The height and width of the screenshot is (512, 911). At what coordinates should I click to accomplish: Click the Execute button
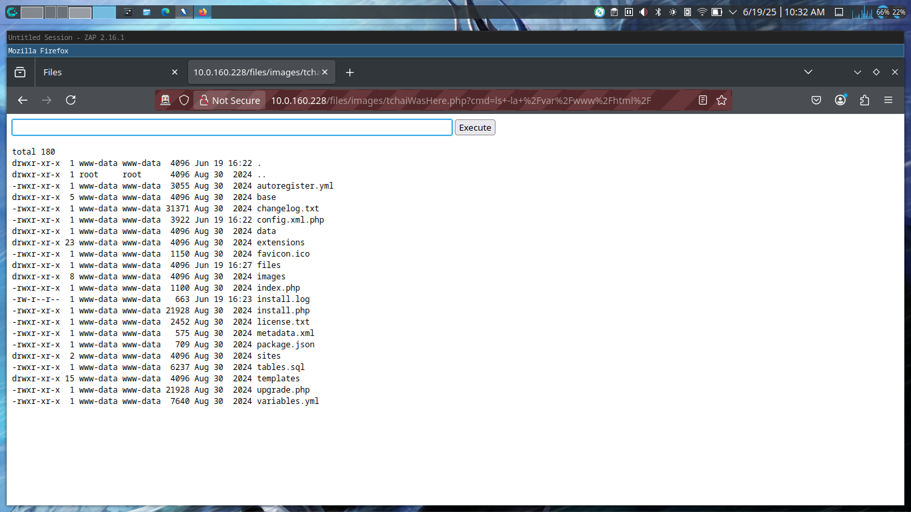(x=475, y=127)
